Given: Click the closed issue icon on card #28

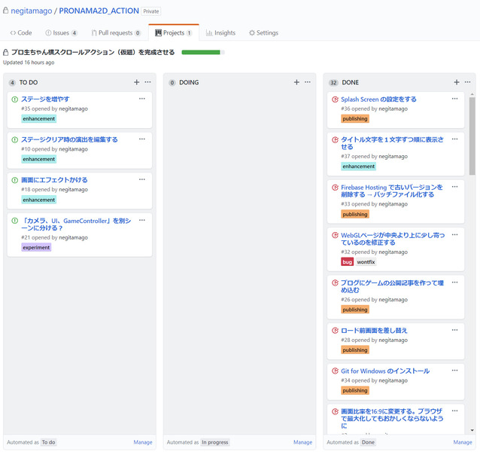Looking at the screenshot, I should coord(336,331).
